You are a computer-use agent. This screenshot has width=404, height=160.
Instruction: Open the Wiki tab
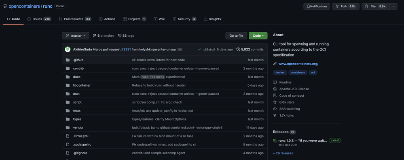(159, 19)
